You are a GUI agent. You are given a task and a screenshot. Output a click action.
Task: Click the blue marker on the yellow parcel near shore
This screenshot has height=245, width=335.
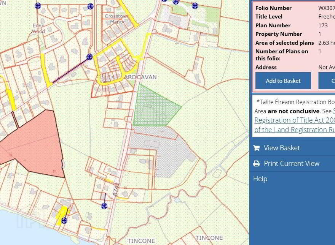tap(64, 220)
